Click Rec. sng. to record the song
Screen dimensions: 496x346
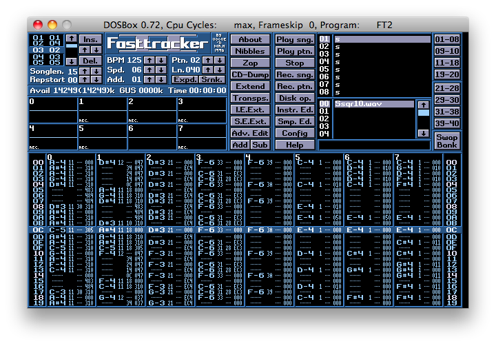295,74
